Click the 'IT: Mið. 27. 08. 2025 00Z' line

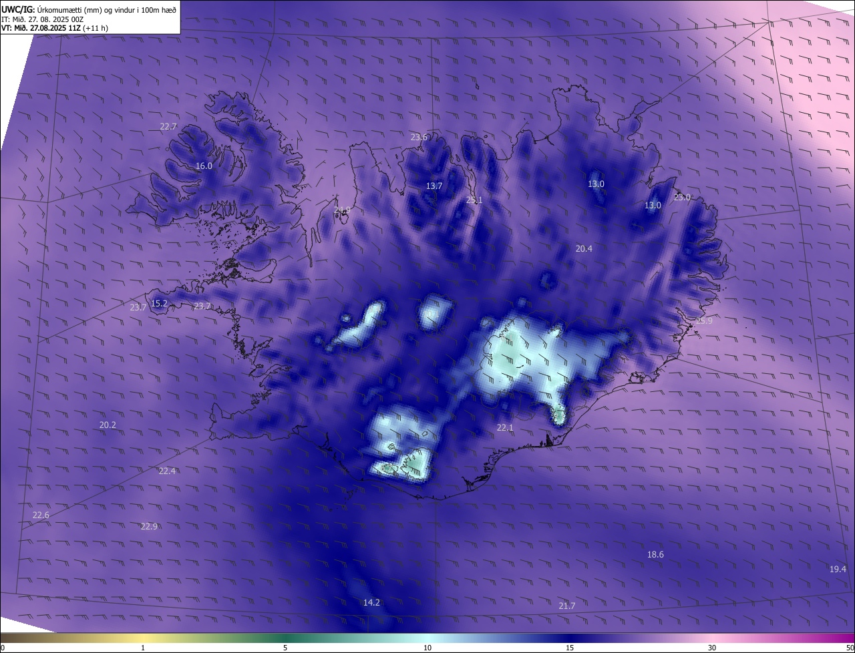pyautogui.click(x=43, y=19)
